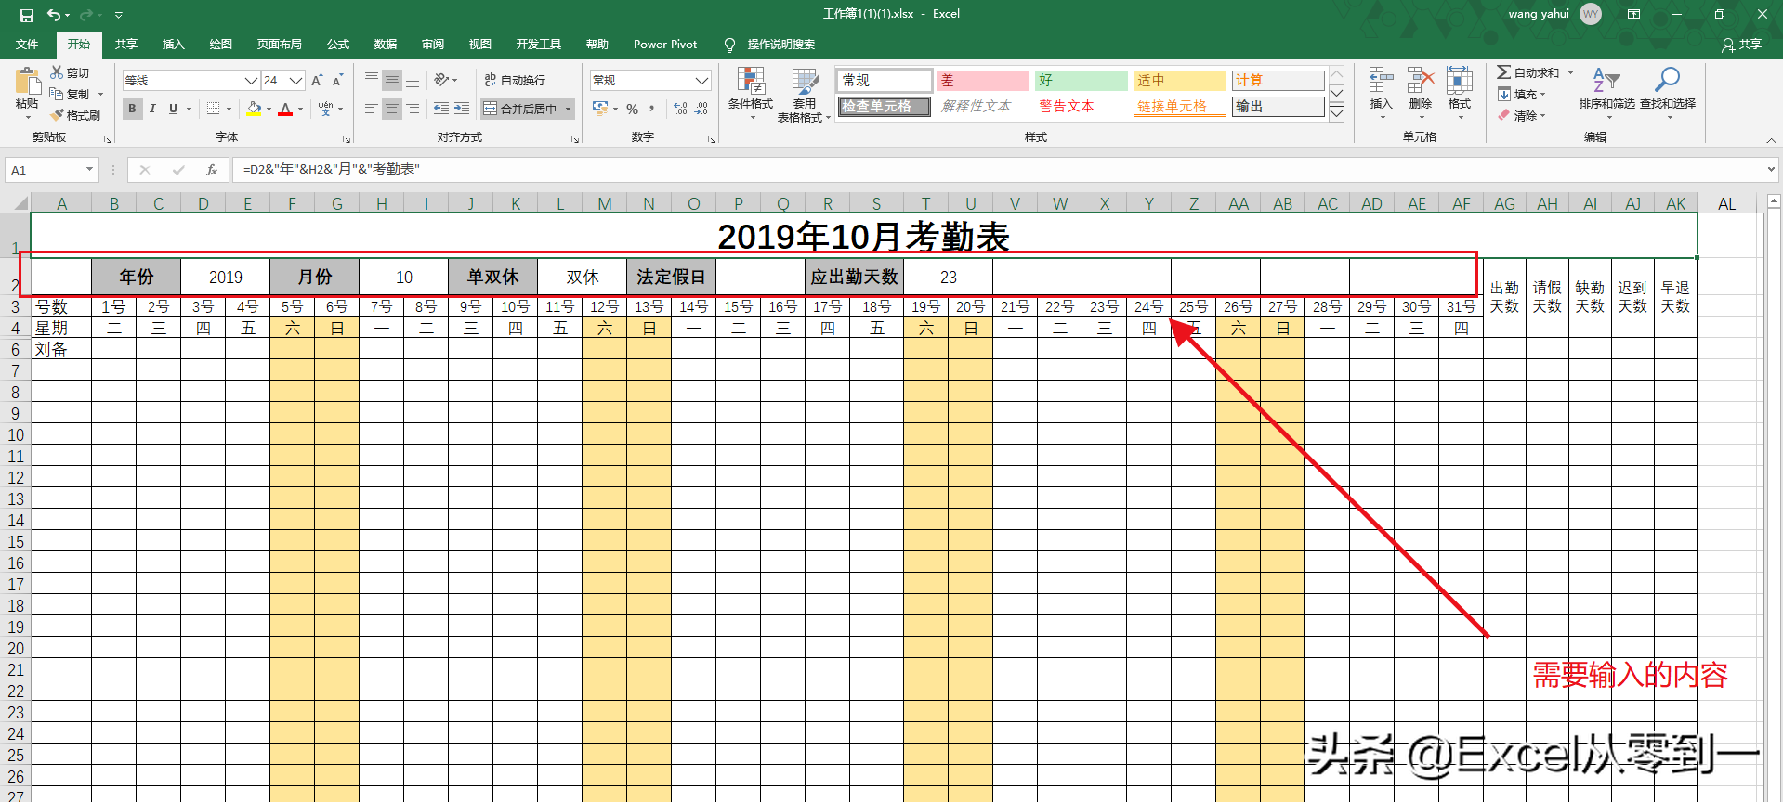Click the wang yahui account name
Image resolution: width=1783 pixels, height=802 pixels.
(1538, 14)
